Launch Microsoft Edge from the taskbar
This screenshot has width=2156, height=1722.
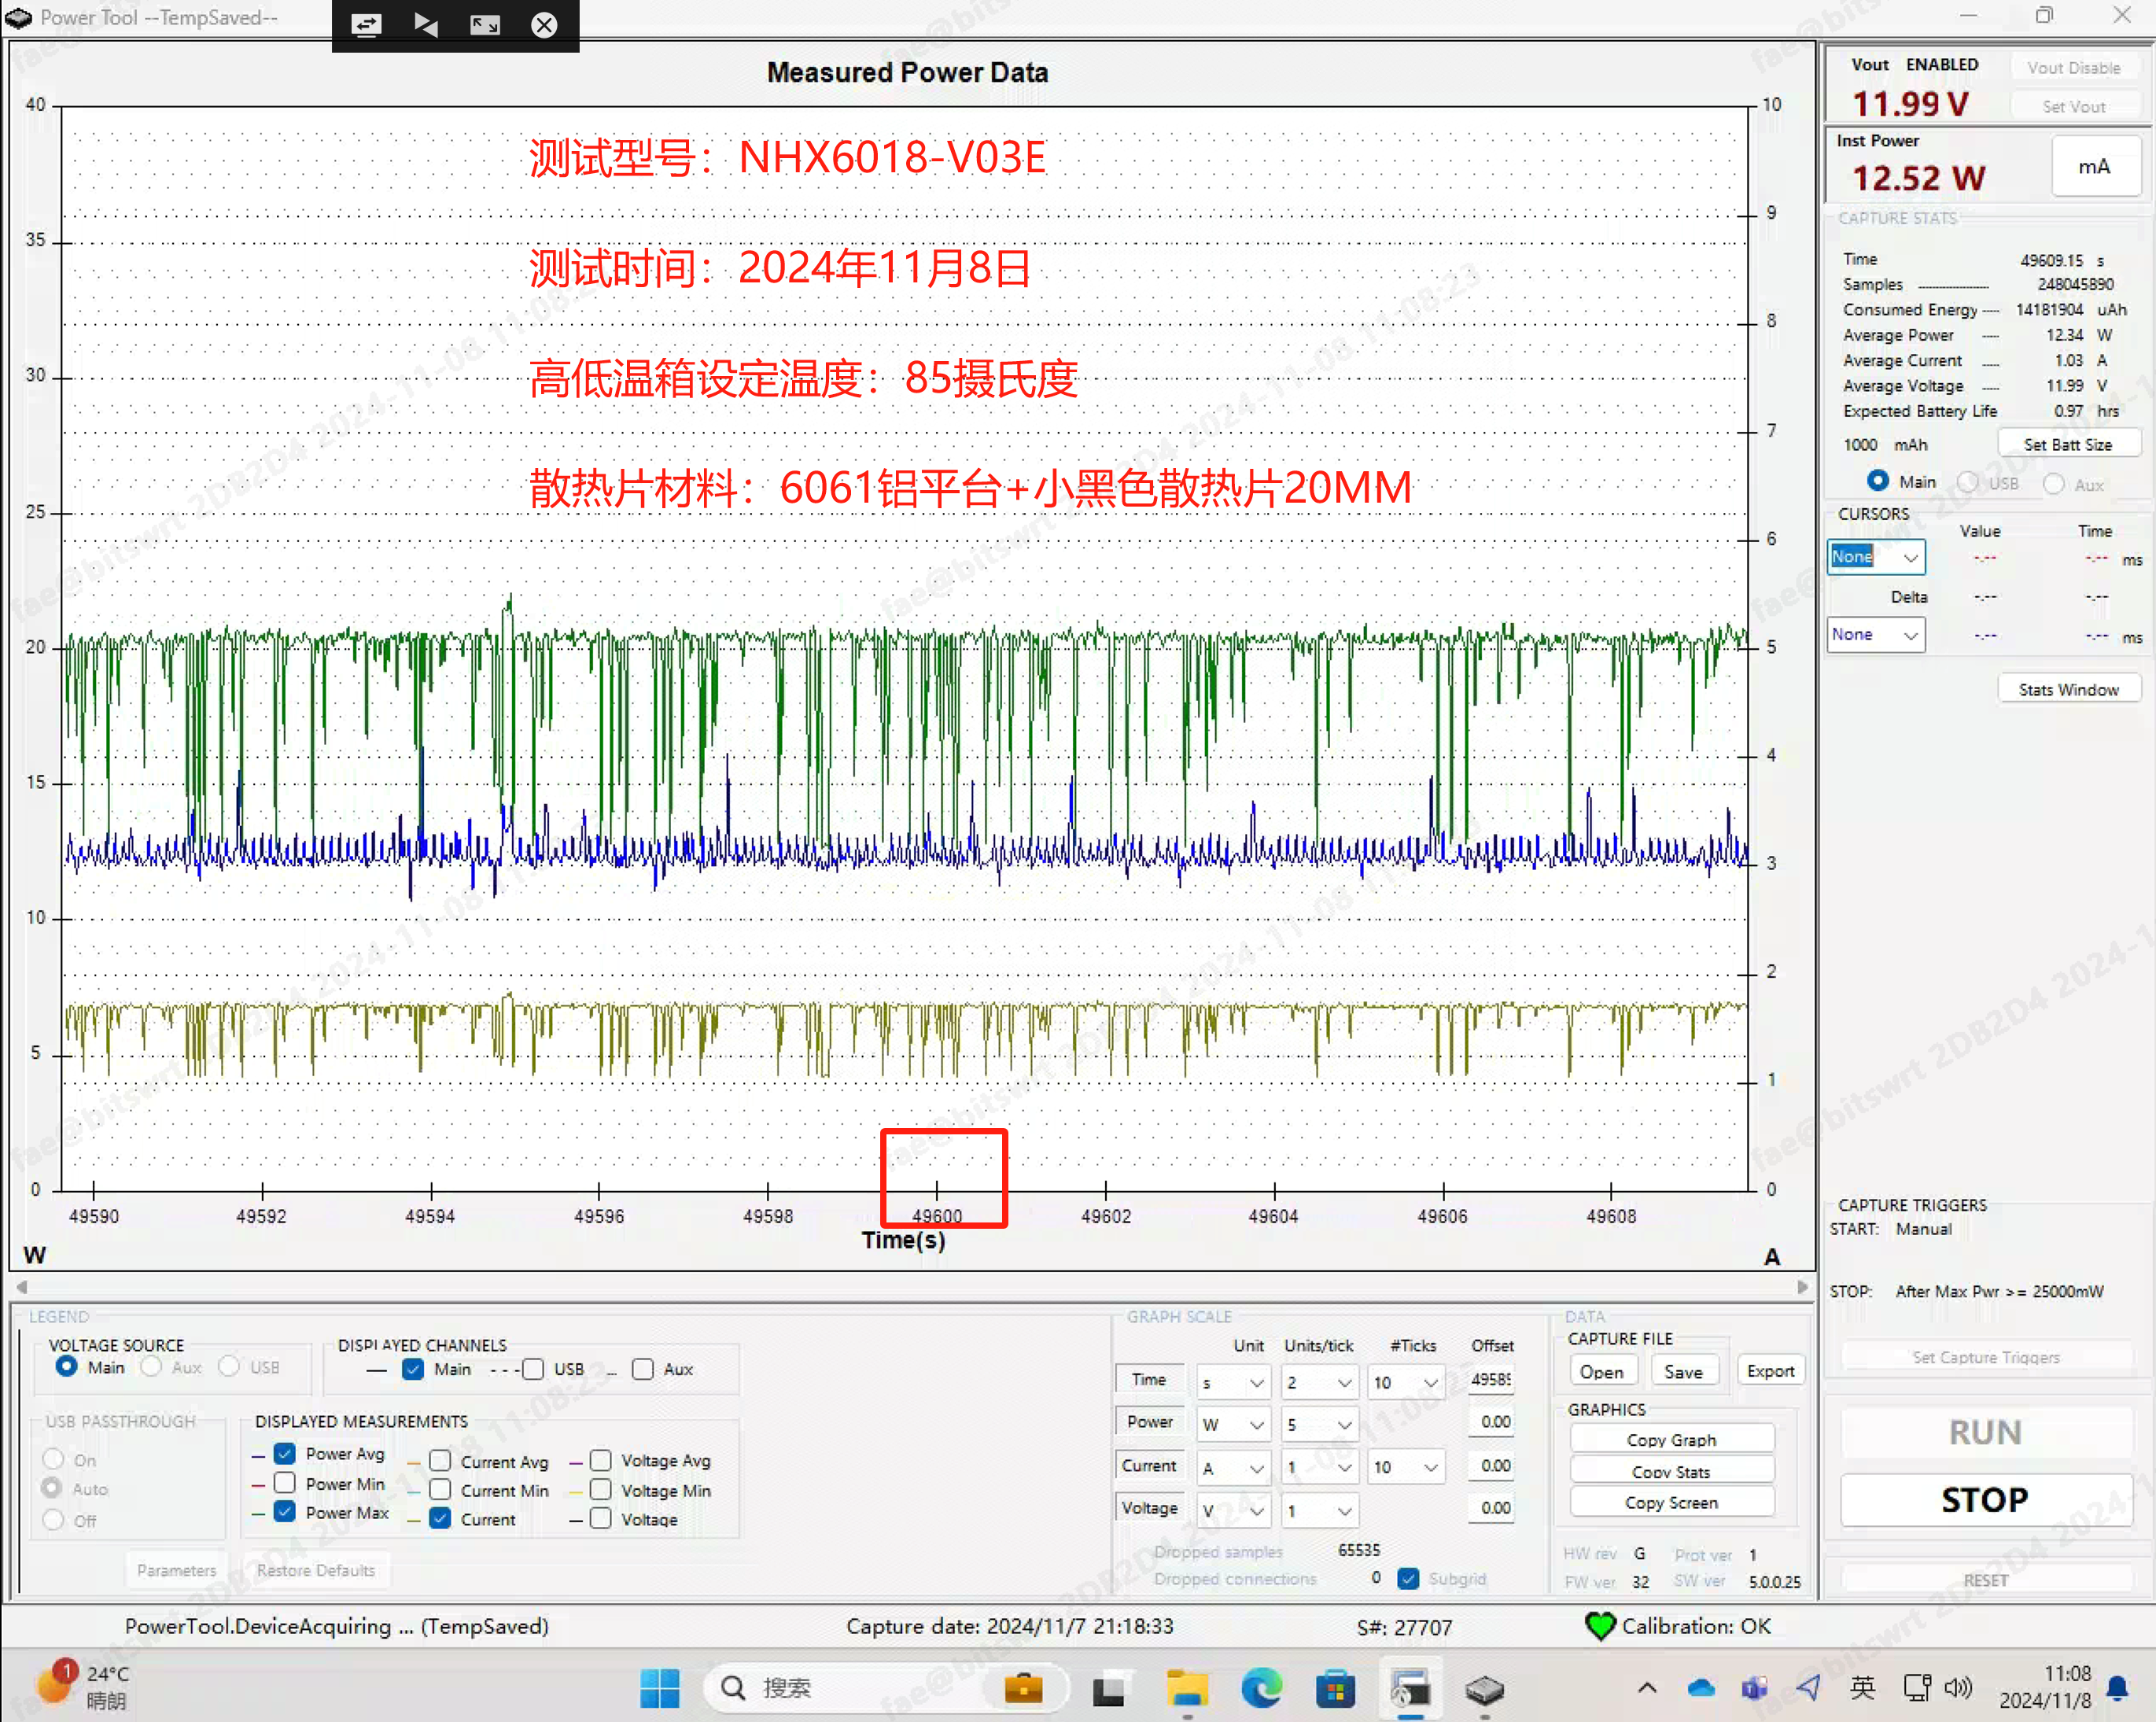pyautogui.click(x=1262, y=1688)
